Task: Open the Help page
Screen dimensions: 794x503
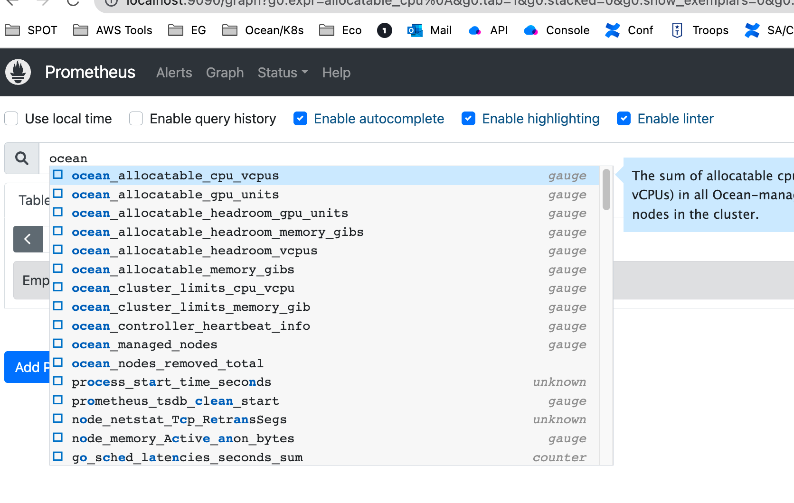Action: point(336,73)
